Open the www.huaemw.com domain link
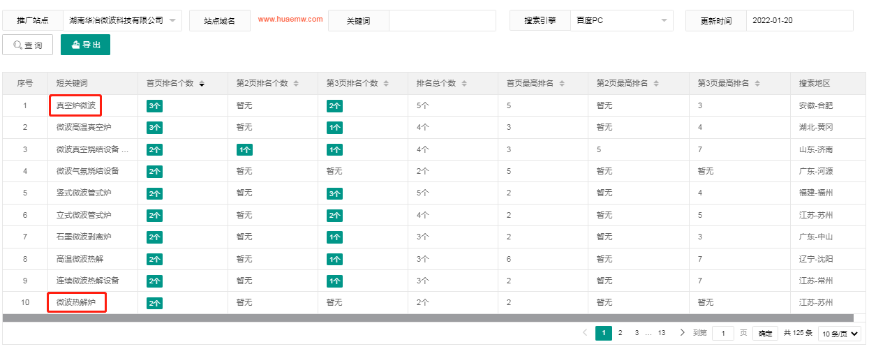 coord(290,20)
